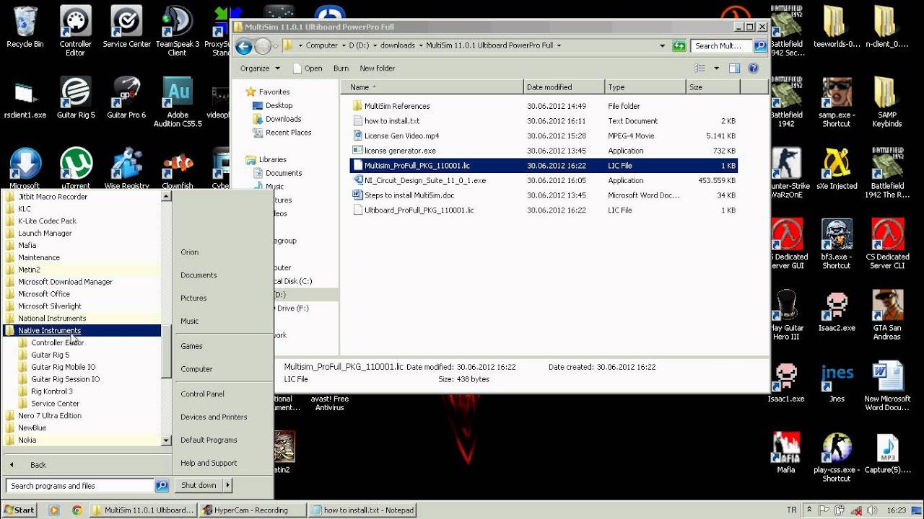Select NI_Circuit_Design_Suite_11_0_1.exe file
The height and width of the screenshot is (519, 924).
[424, 180]
